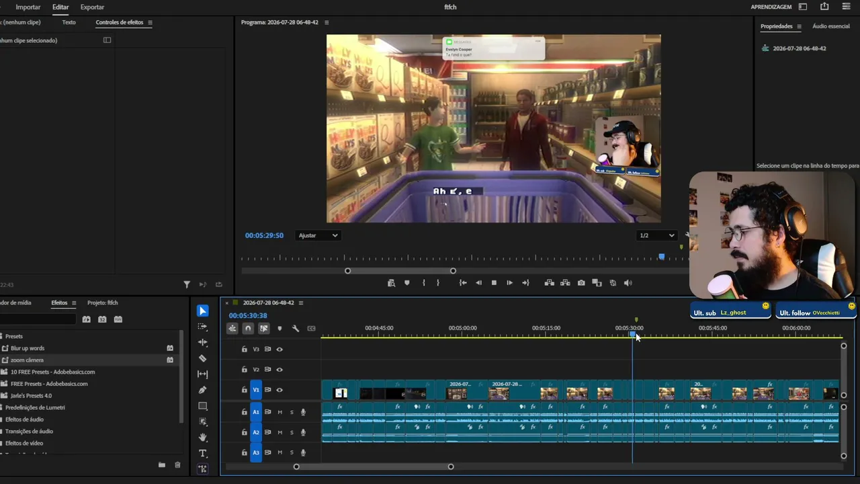The image size is (860, 484).
Task: Click the timeline playhead at 00:05:30
Action: point(632,334)
